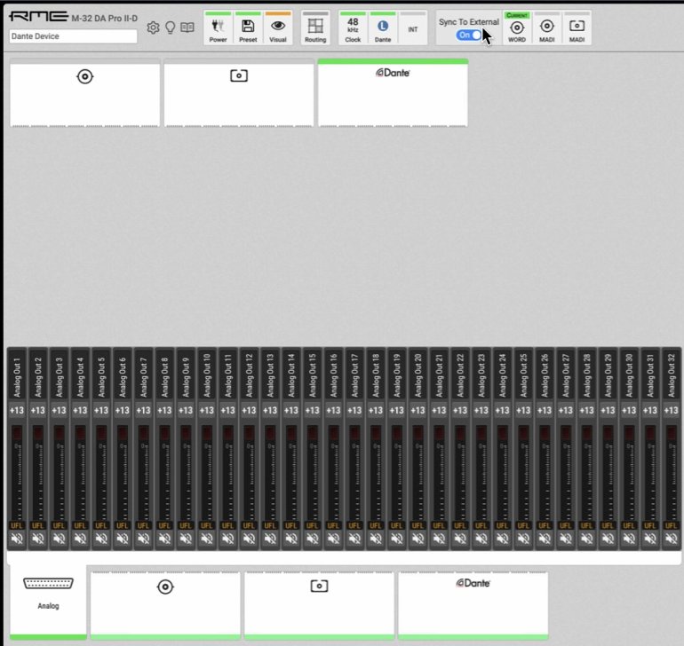Open the +13 level selector on Analog Out 20
The height and width of the screenshot is (646, 684).
click(x=417, y=410)
